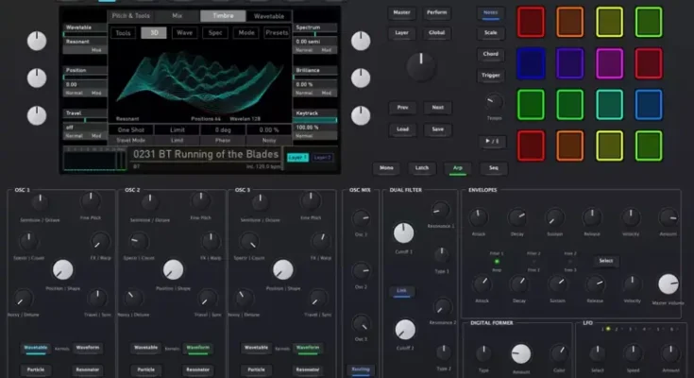Click the knob beside the Keytrack parameter
Image resolution: width=694 pixels, height=378 pixels.
click(361, 115)
